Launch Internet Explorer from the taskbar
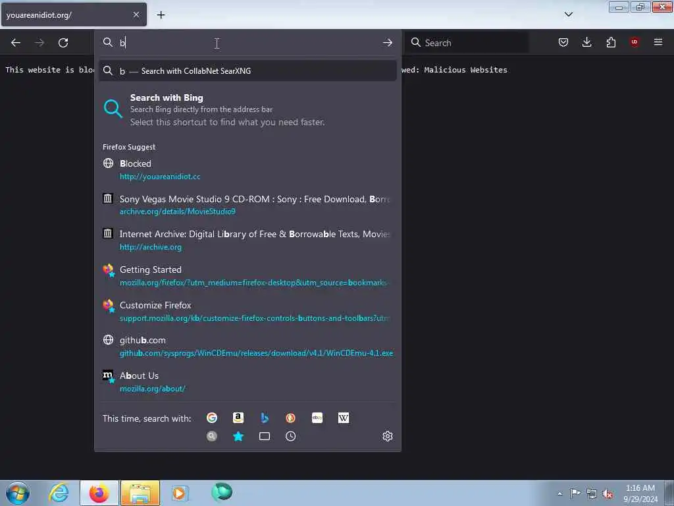 (x=59, y=493)
